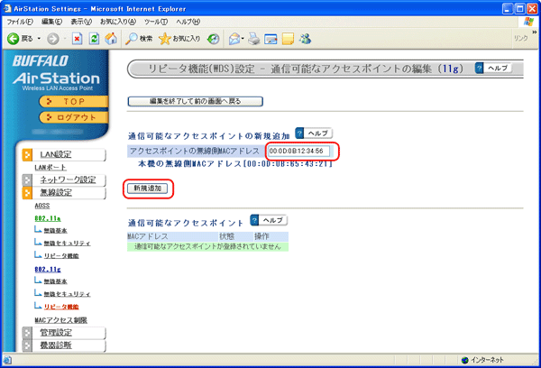Click the Stop loading icon in toolbar
This screenshot has width=541, height=368.
point(78,39)
